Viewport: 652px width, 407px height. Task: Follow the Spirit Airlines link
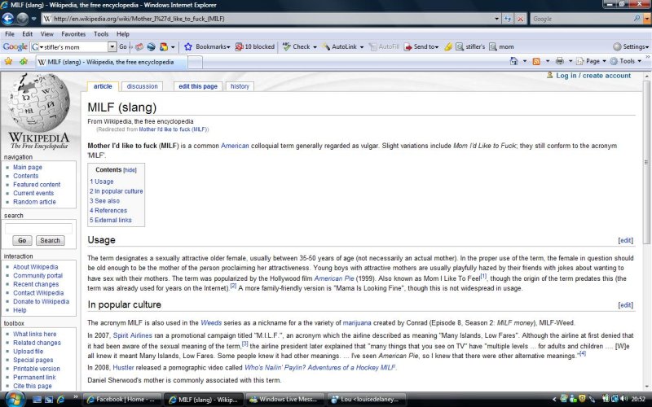tap(130, 335)
